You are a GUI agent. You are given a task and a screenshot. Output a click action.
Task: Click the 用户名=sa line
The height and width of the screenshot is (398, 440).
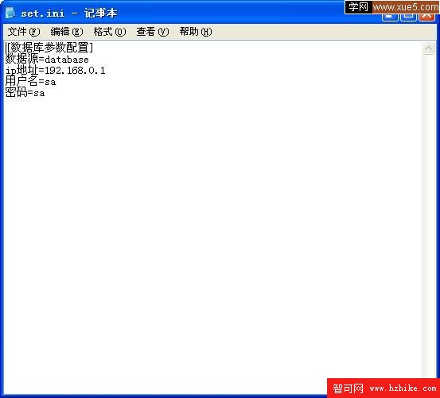(x=30, y=82)
